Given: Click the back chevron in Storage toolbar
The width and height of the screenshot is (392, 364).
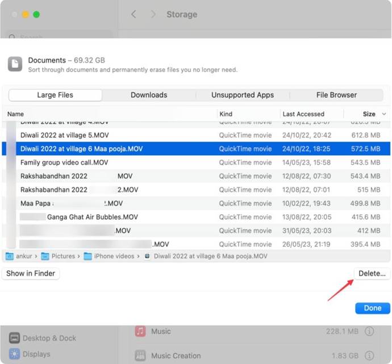Looking at the screenshot, I should coord(134,14).
